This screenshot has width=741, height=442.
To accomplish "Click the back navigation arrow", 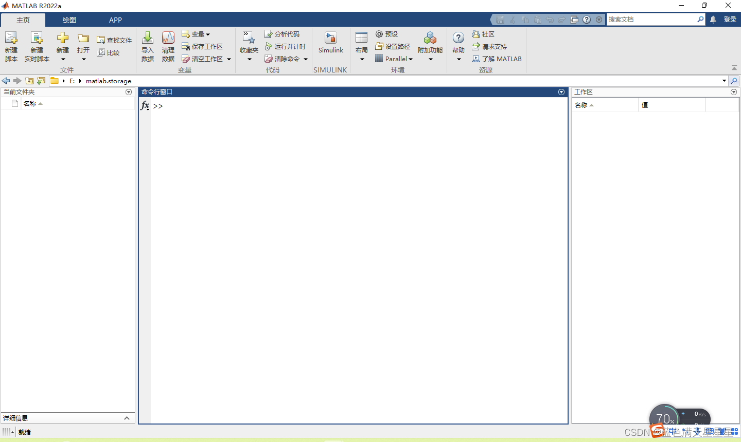I will point(6,81).
